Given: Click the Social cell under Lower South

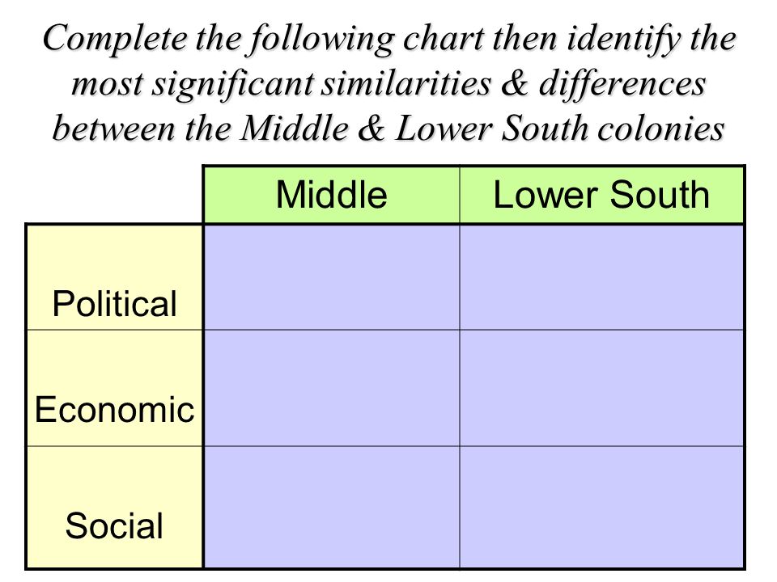Looking at the screenshot, I should [601, 508].
